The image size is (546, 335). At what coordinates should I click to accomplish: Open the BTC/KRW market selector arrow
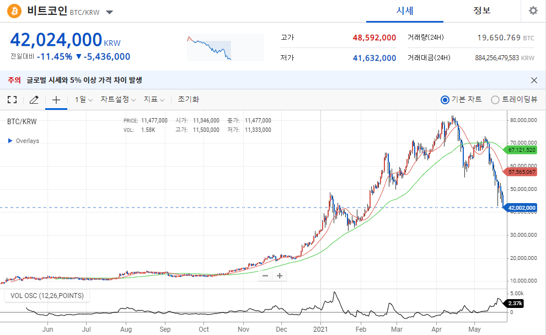point(109,13)
